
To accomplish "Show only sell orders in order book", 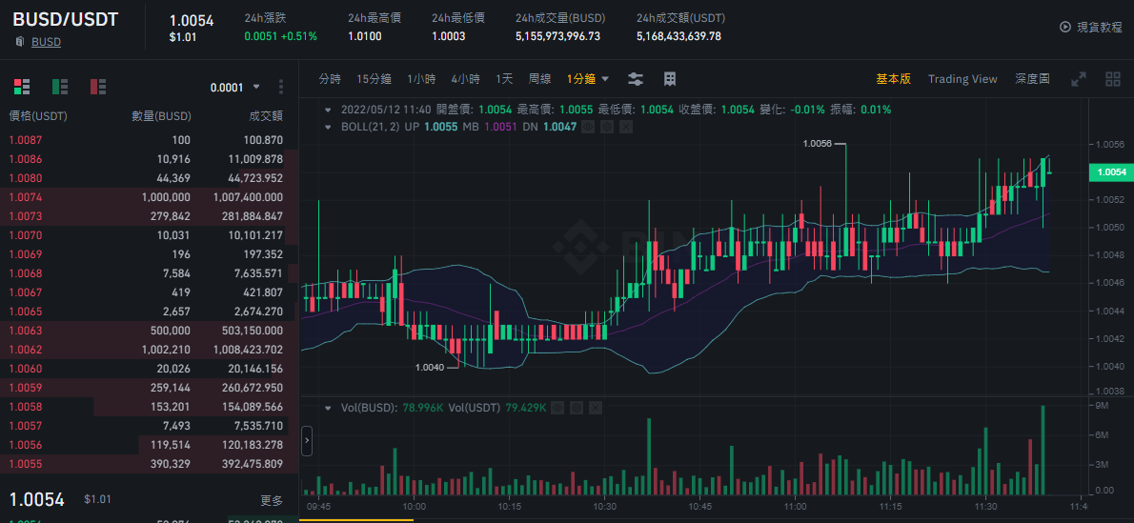I will click(x=97, y=87).
